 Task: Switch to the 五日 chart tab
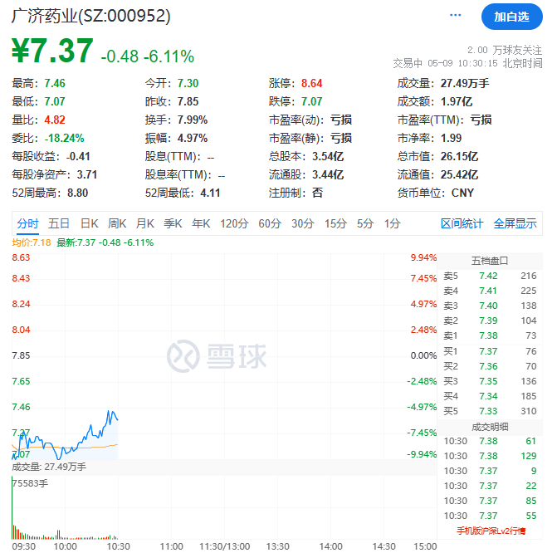59,223
